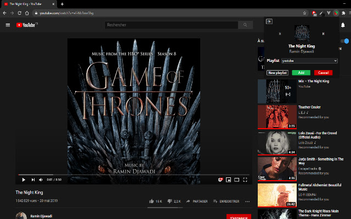
Task: Click the New playlist button
Action: tap(278, 72)
